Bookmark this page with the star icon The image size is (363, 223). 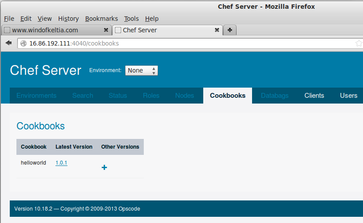click(359, 43)
